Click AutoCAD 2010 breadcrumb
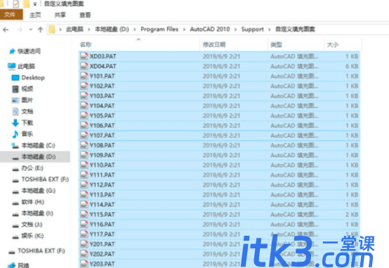 (x=210, y=29)
